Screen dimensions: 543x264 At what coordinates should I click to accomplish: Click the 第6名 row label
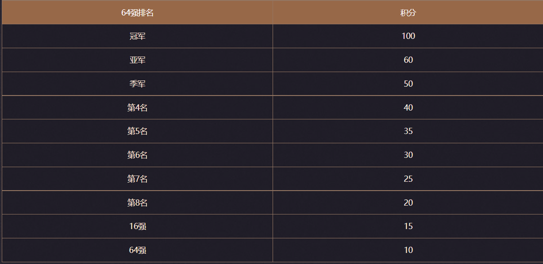(x=138, y=155)
